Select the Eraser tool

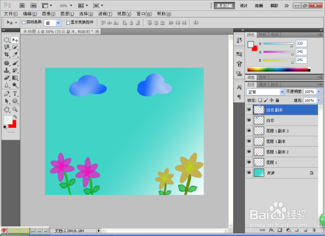[x=6, y=77]
